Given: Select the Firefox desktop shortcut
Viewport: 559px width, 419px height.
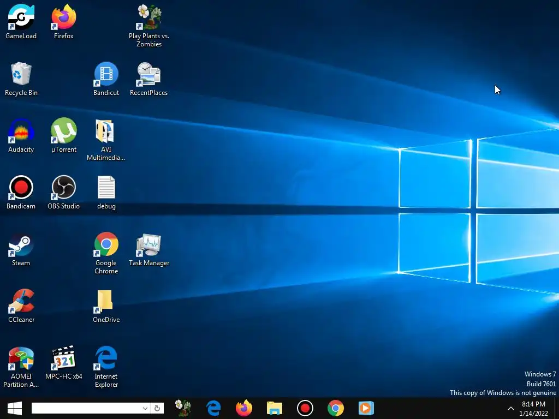Looking at the screenshot, I should coord(64,21).
